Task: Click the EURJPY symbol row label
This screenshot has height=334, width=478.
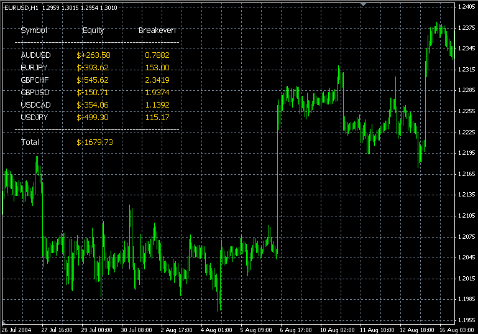Action: (x=34, y=67)
